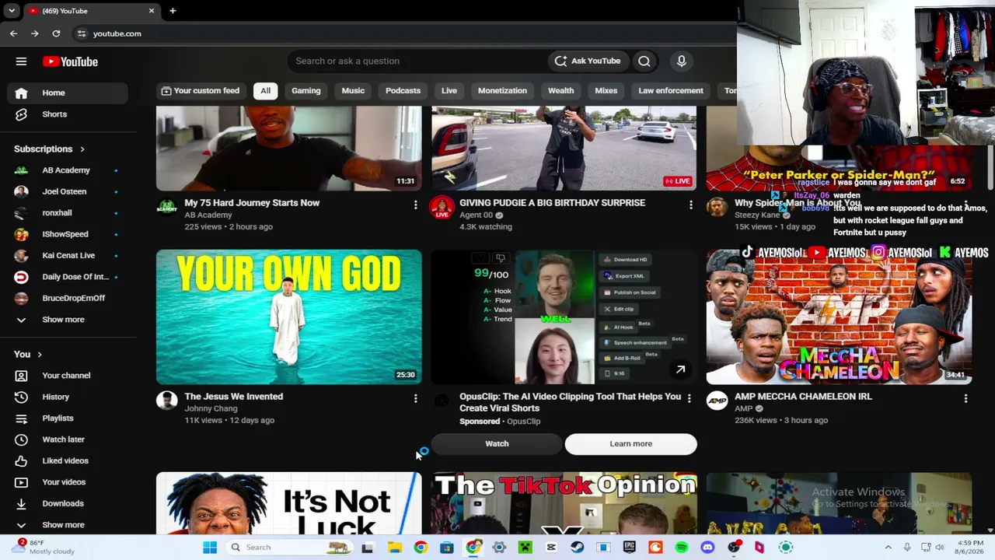Image resolution: width=995 pixels, height=560 pixels.
Task: Go to Home in the sidebar
Action: (x=68, y=93)
